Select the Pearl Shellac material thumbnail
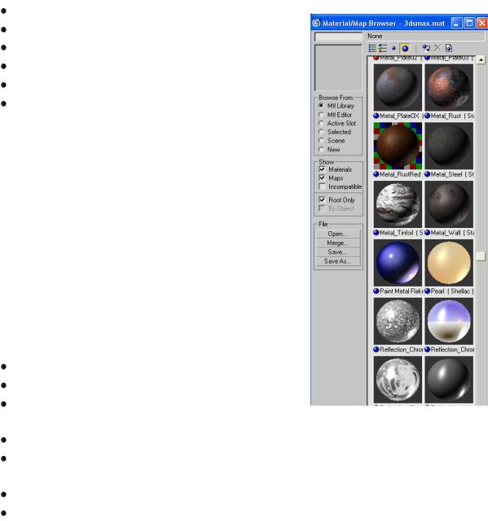 click(449, 262)
